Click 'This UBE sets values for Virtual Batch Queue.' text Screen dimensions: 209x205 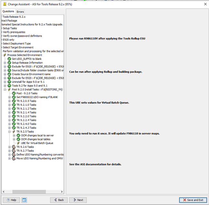pyautogui.click(x=99, y=103)
